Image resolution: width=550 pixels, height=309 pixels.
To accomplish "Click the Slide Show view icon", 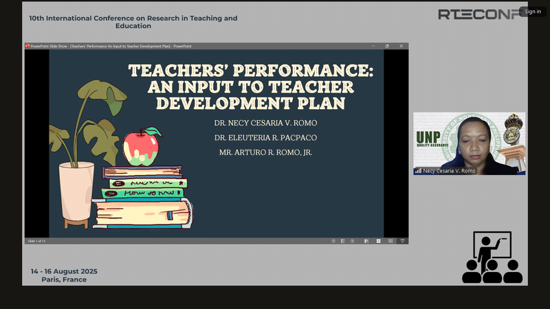I will pyautogui.click(x=403, y=241).
